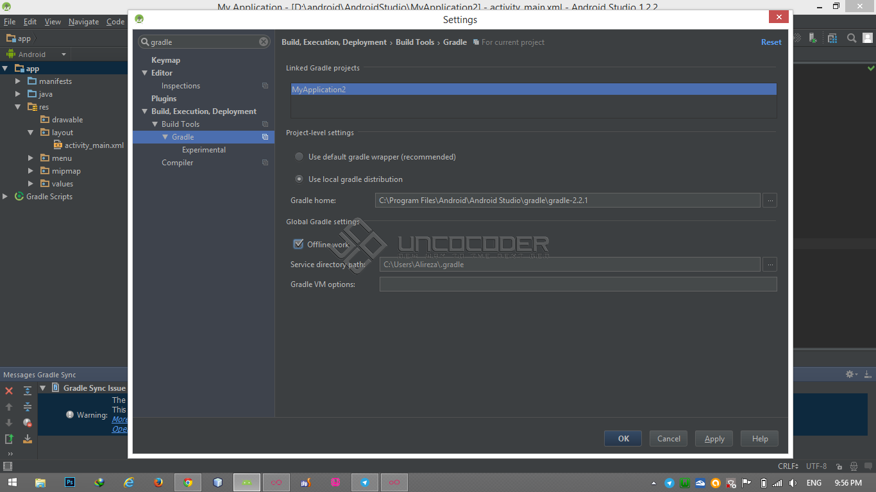The image size is (876, 492).
Task: Select MyApplication2 in linked Gradle projects
Action: coord(534,90)
